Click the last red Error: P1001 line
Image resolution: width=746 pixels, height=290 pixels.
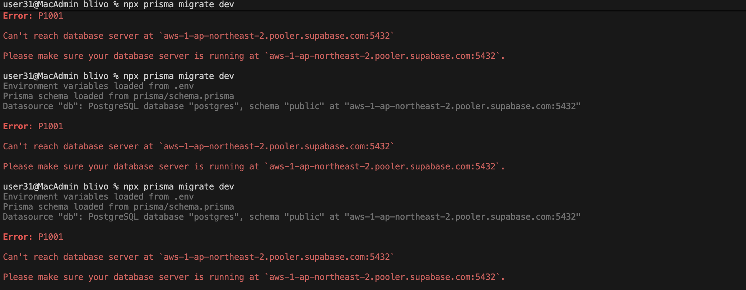click(x=33, y=237)
